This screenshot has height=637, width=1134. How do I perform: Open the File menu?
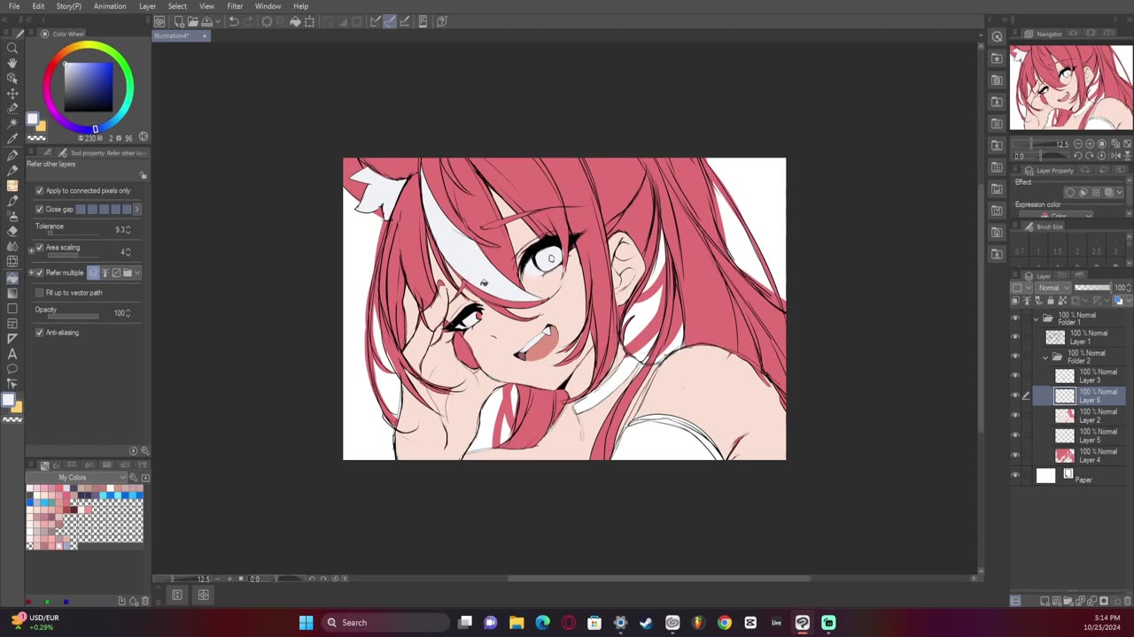[x=14, y=6]
